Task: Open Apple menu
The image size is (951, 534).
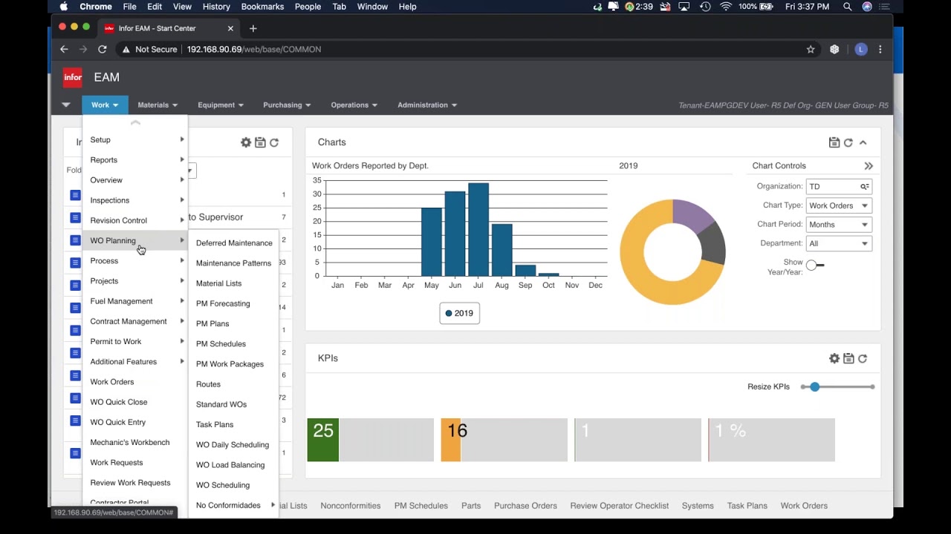Action: pos(64,7)
